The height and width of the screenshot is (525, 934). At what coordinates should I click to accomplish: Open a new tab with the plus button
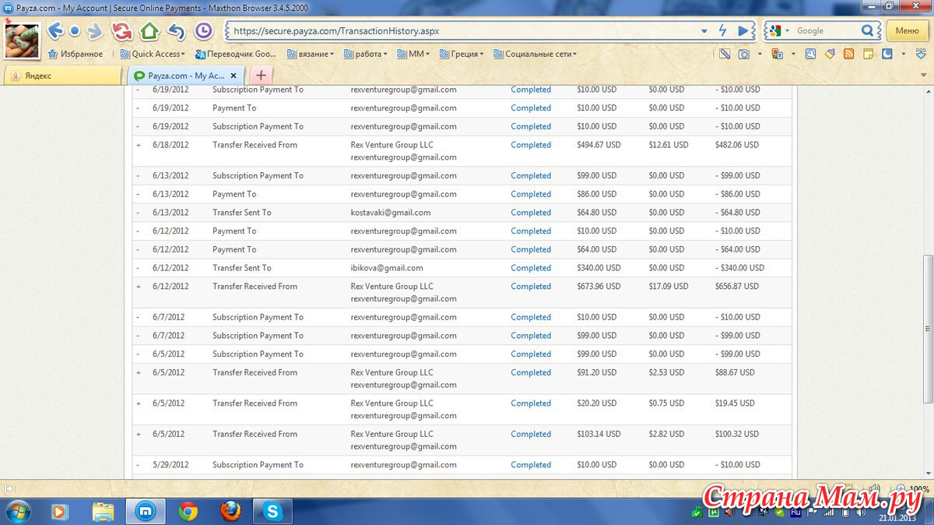coord(261,76)
